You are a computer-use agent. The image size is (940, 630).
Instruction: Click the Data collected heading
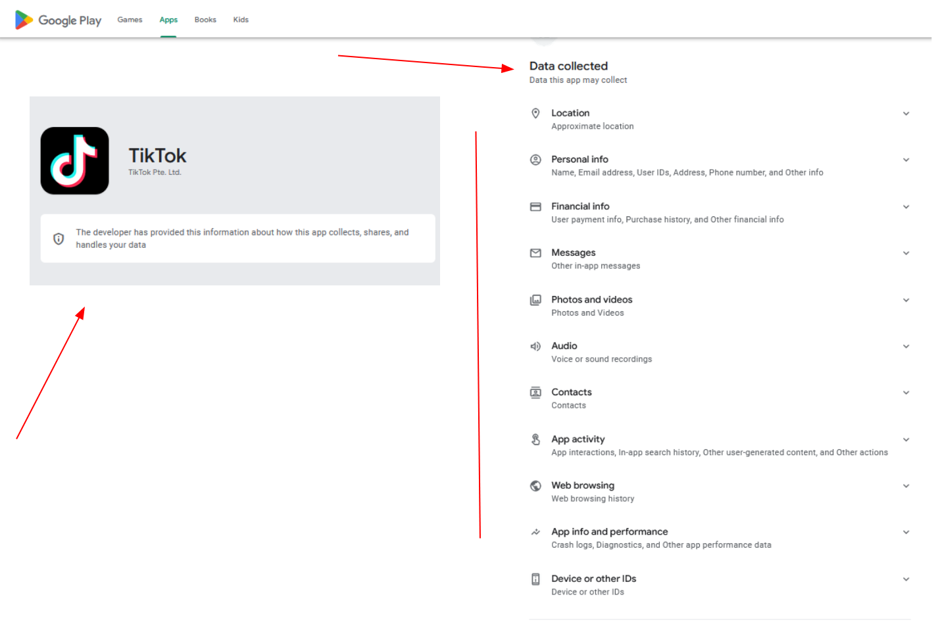click(x=568, y=66)
